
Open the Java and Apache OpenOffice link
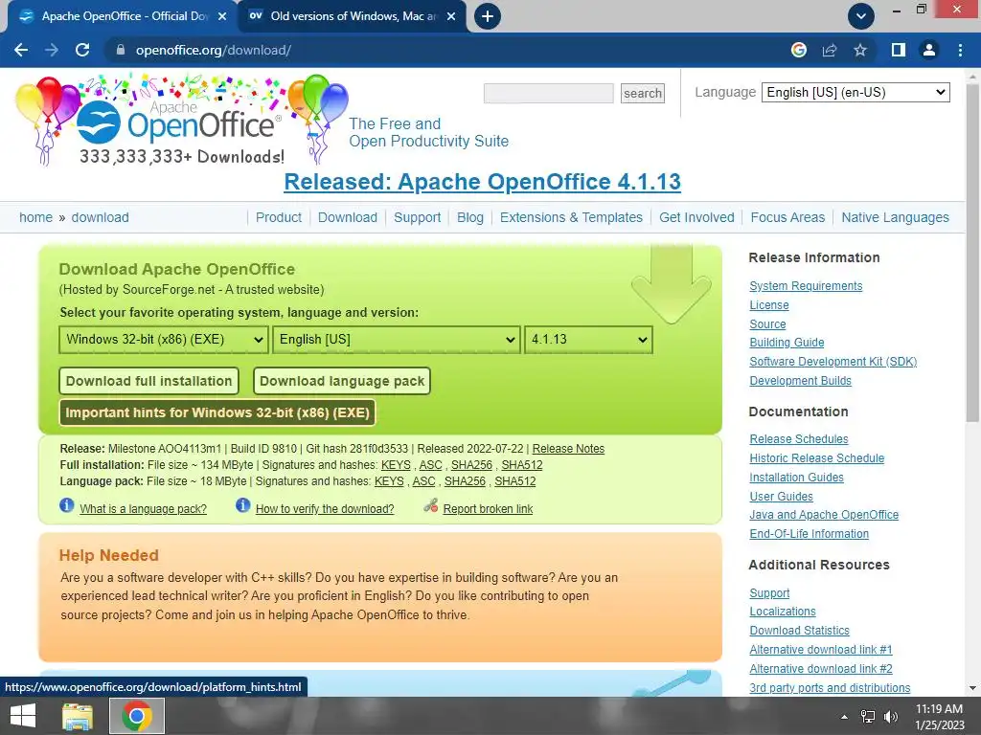[824, 515]
